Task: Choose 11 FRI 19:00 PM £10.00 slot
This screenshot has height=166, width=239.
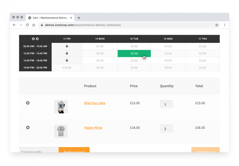Action: point(67,68)
